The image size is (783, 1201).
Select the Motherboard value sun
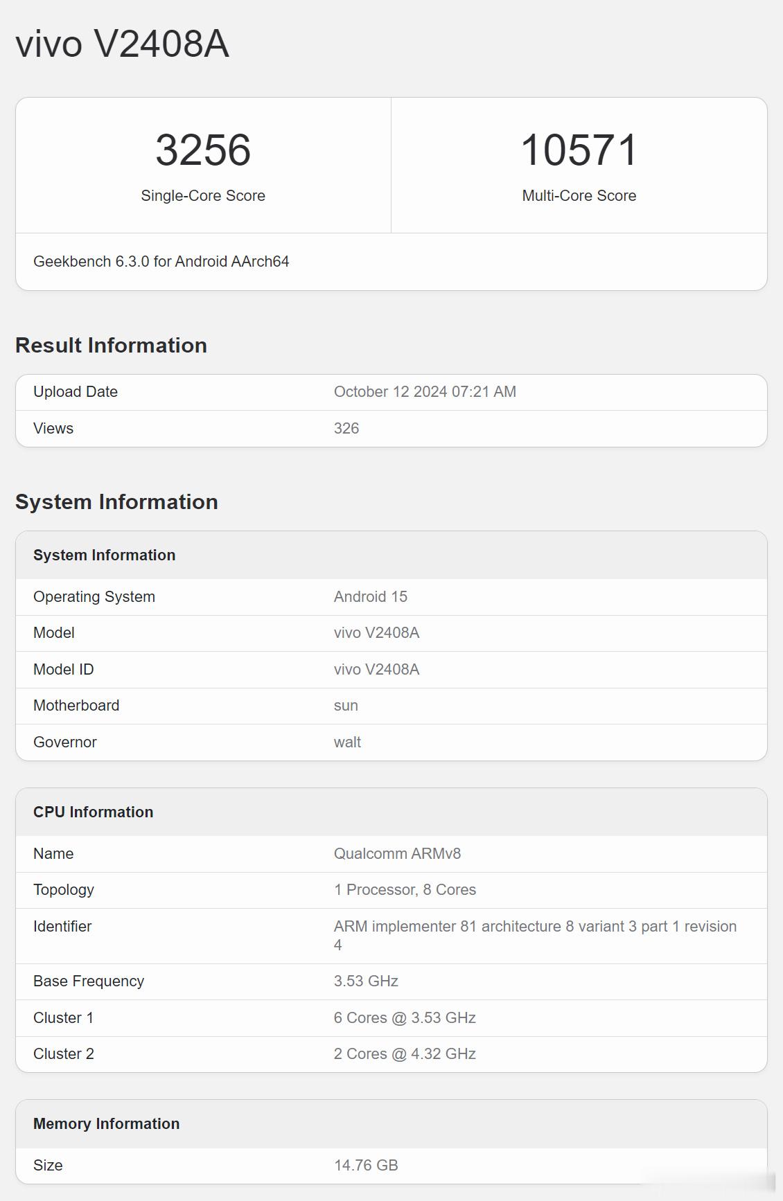346,706
